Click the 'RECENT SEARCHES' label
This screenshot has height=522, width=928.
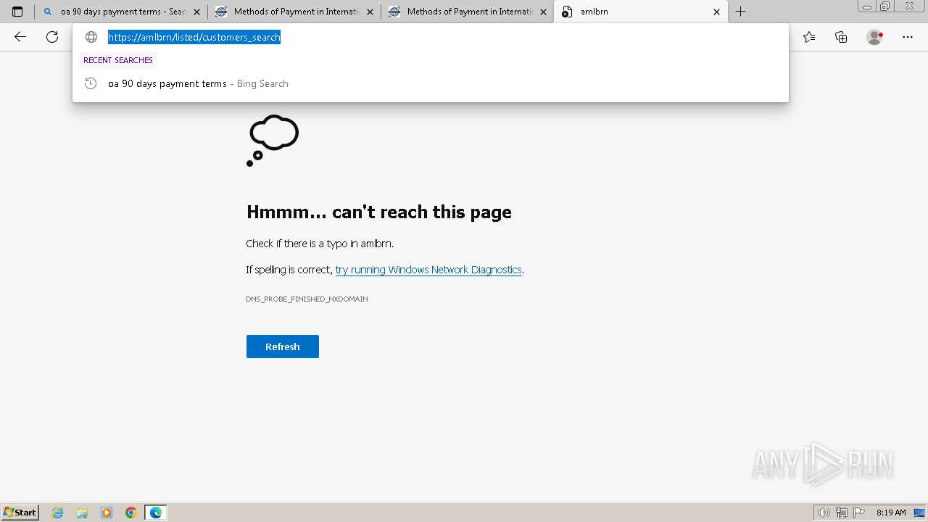pos(118,60)
